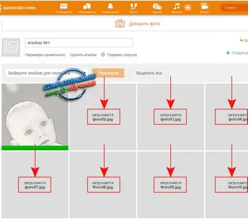Viewport: 248px width, 223px height.
Task: Open Ratings icon in top bar
Action: click(157, 7)
